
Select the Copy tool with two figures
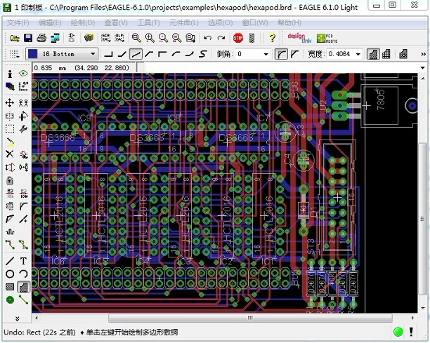click(x=23, y=103)
